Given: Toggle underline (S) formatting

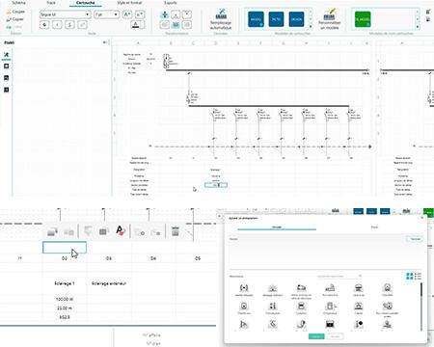Looking at the screenshot, I should [x=69, y=25].
